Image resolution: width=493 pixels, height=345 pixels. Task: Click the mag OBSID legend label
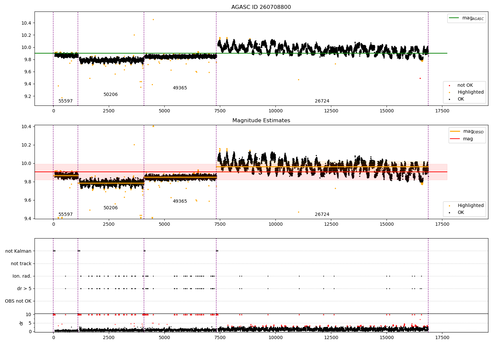(473, 131)
